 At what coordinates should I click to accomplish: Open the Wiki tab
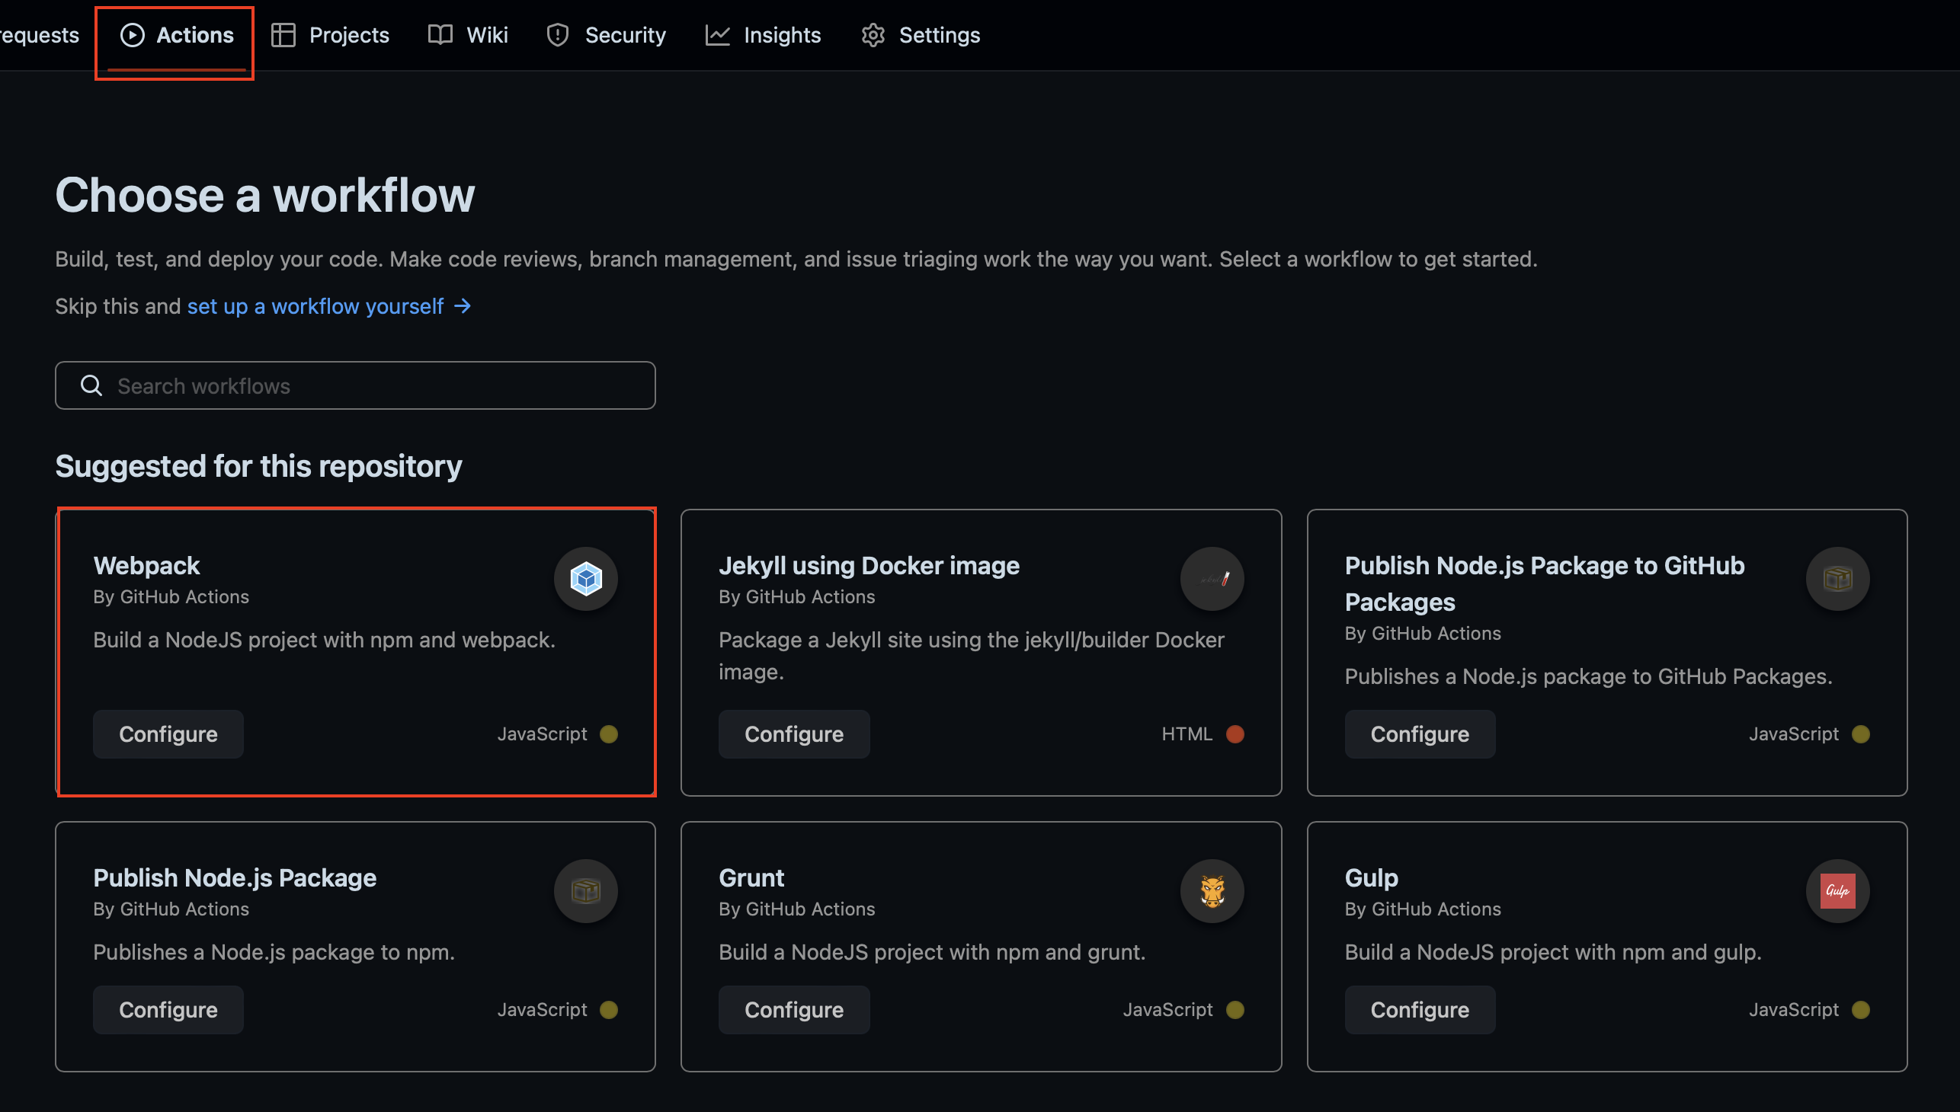tap(468, 35)
